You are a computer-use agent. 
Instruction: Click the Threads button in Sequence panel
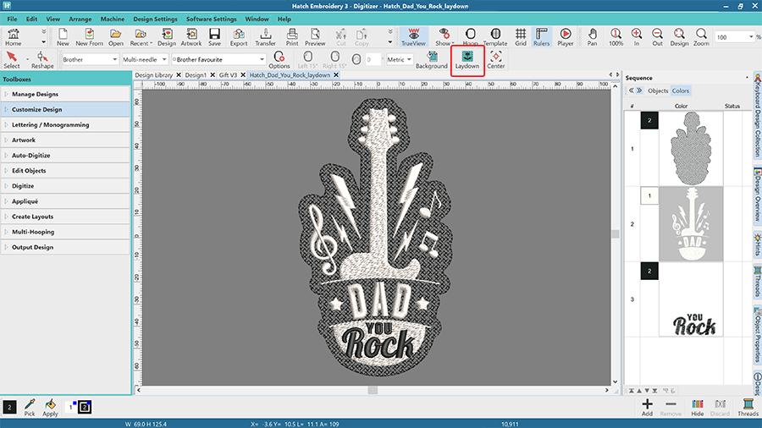point(748,407)
